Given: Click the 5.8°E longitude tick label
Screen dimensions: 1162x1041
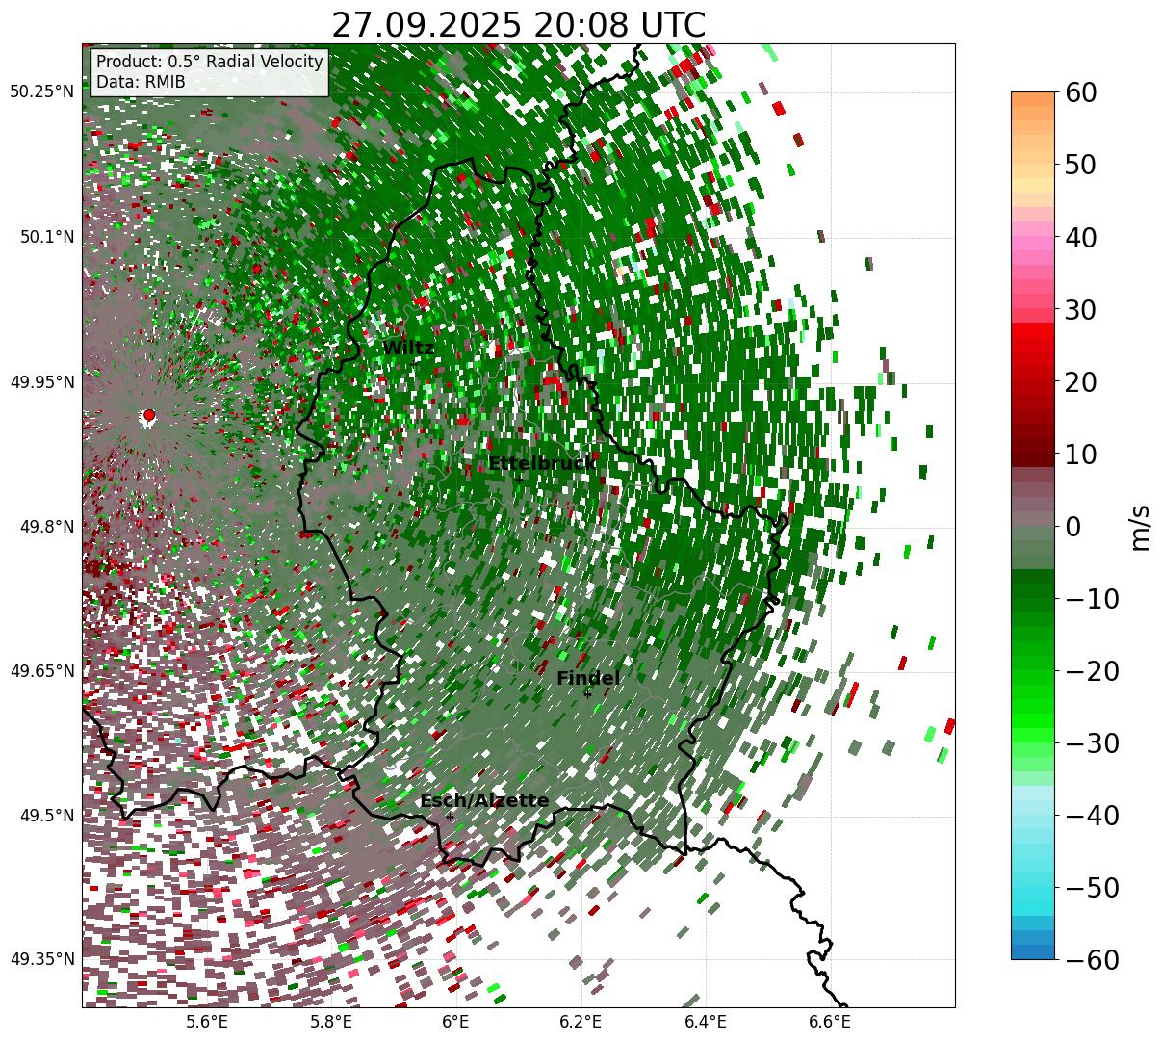Looking at the screenshot, I should 331,1022.
